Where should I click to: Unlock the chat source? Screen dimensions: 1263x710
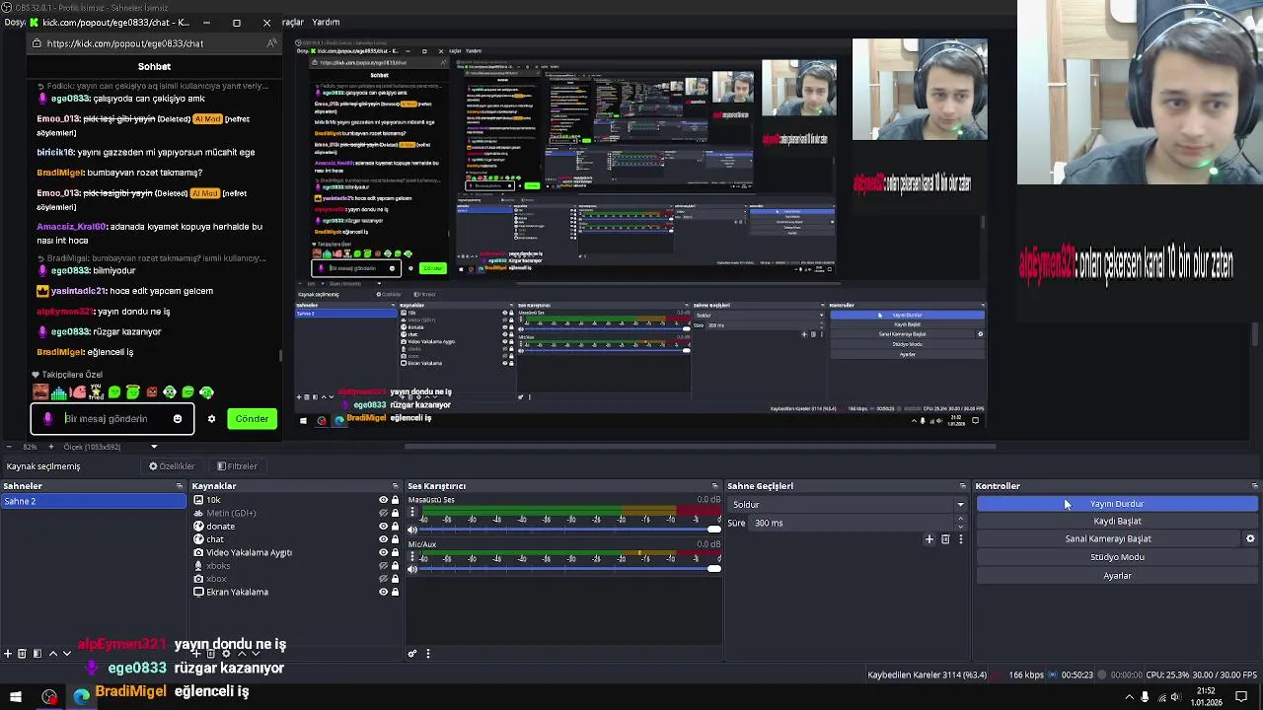(x=395, y=539)
